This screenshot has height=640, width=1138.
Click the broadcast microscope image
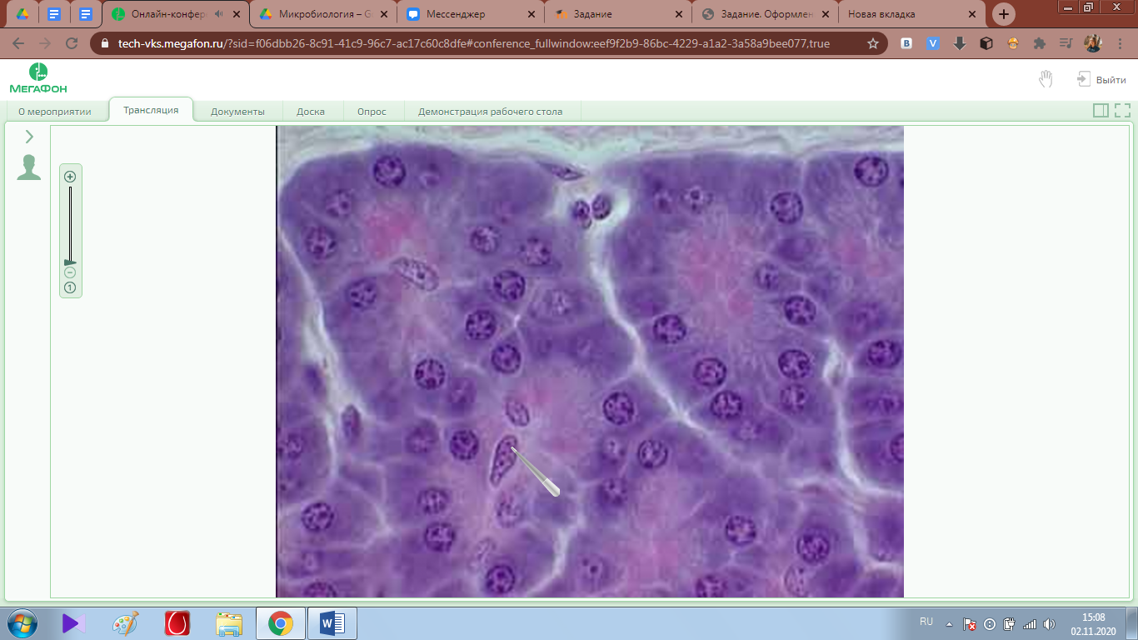(590, 362)
